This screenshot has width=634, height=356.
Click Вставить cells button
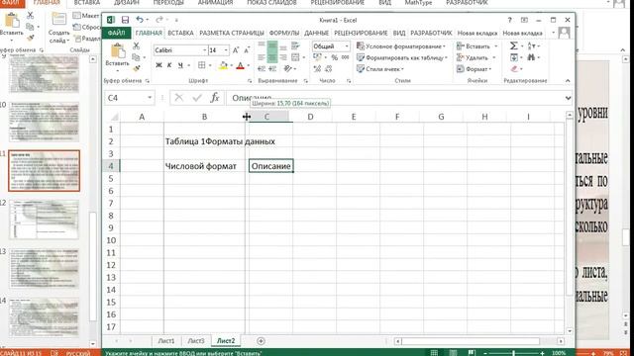point(476,46)
